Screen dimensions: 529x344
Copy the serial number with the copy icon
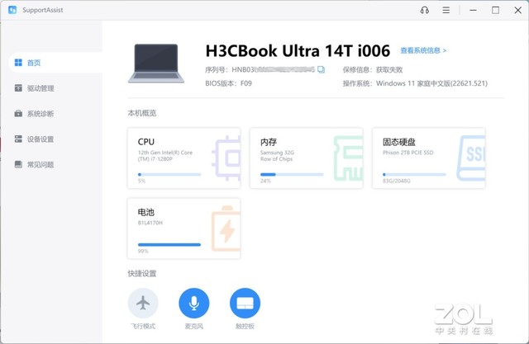coord(321,69)
